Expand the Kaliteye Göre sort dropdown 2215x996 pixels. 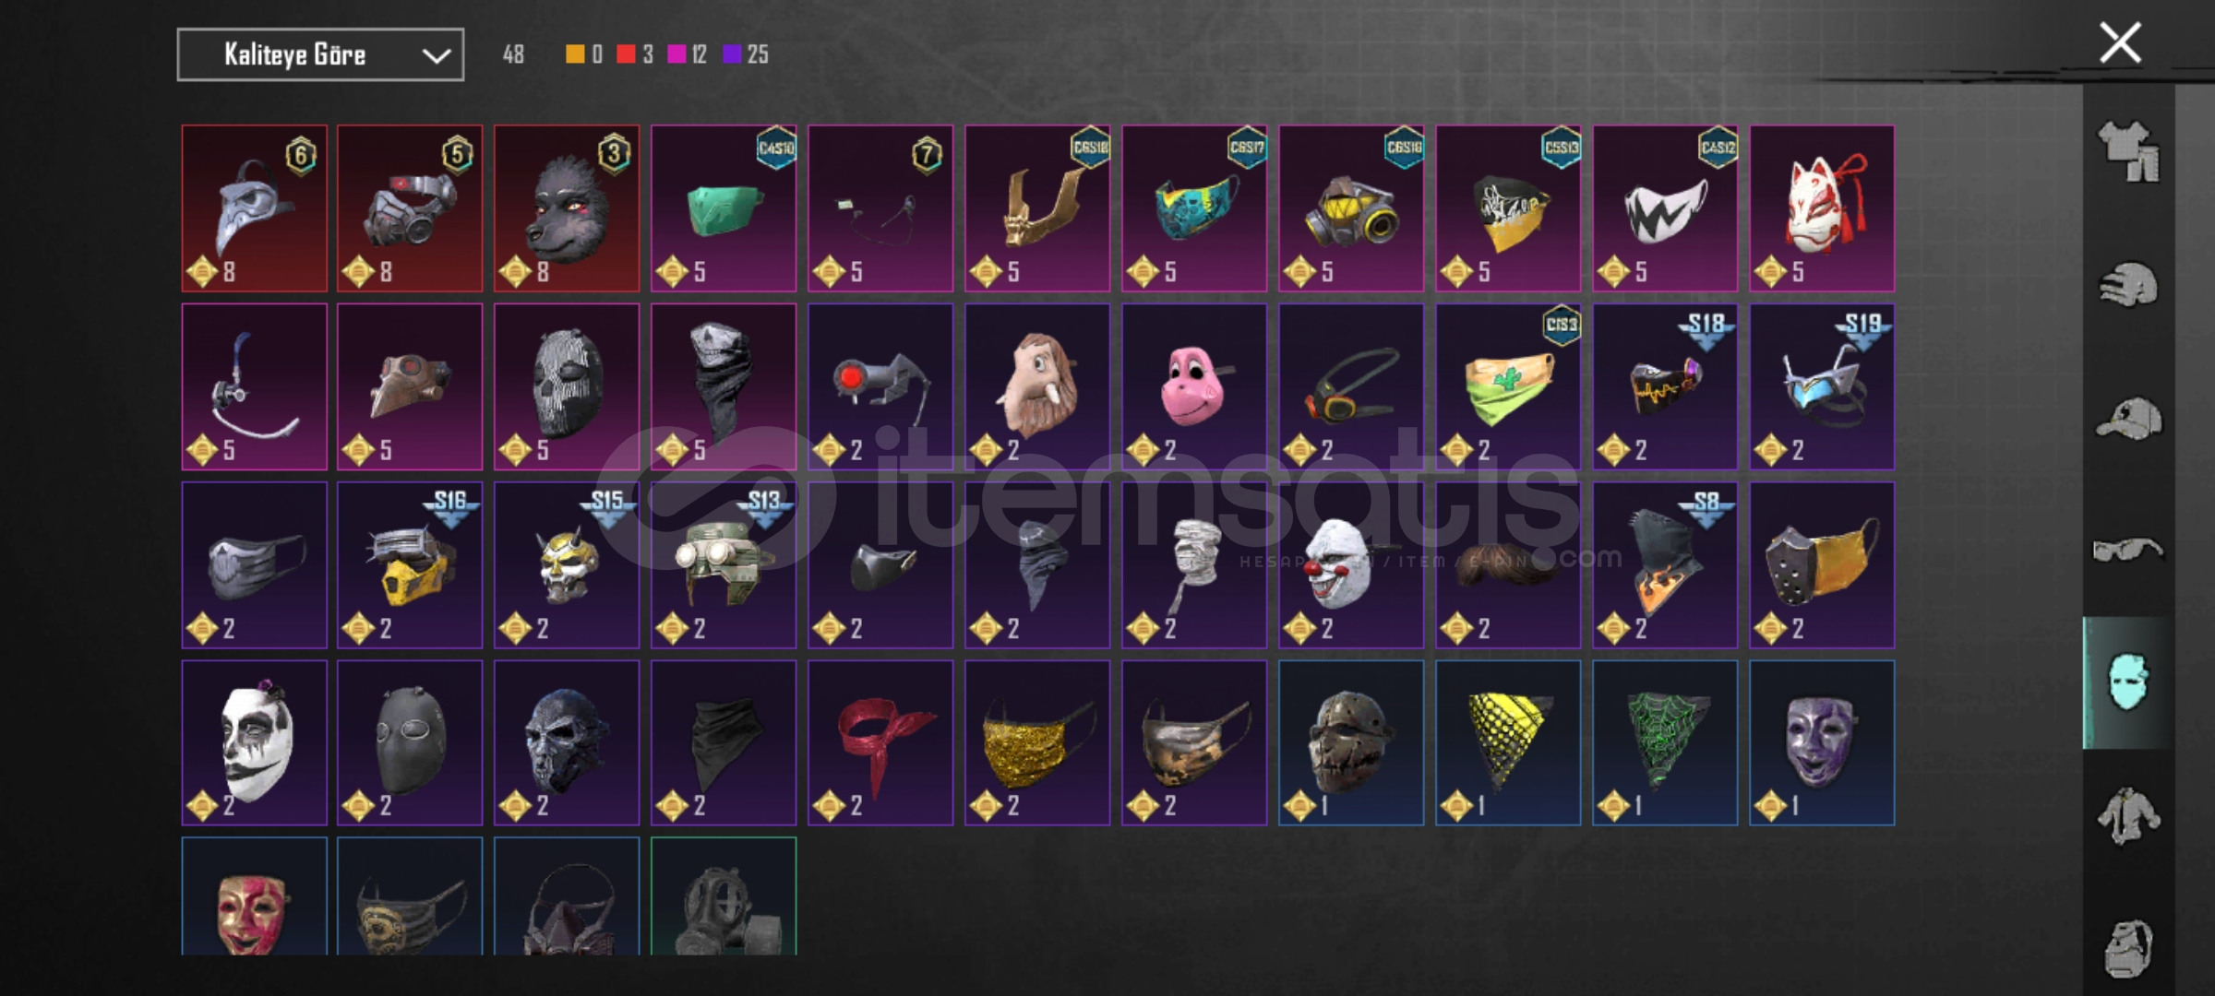click(320, 54)
